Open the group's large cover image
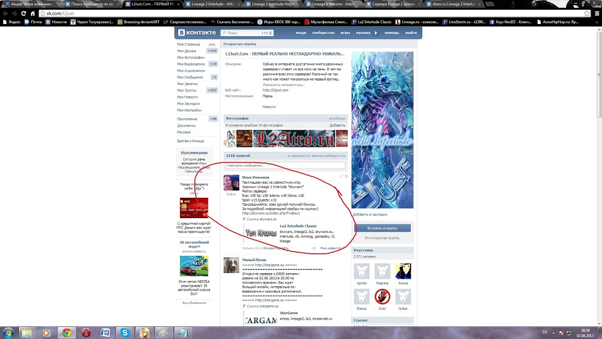This screenshot has height=339, width=602. [x=383, y=130]
